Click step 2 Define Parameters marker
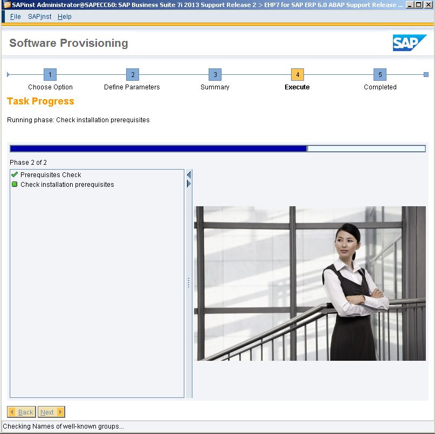435x434 pixels. tap(133, 74)
